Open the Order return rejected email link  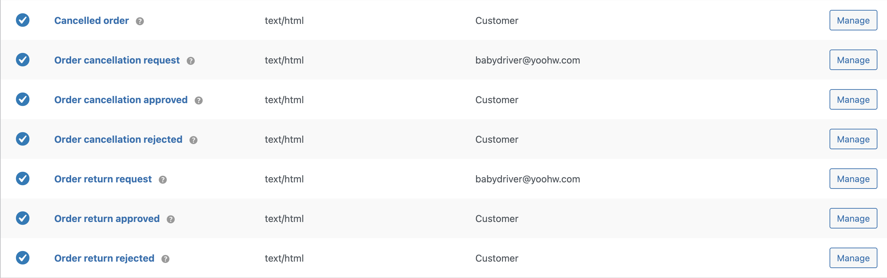click(104, 258)
